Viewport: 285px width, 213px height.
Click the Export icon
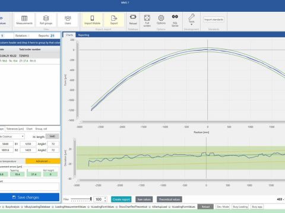(x=114, y=20)
